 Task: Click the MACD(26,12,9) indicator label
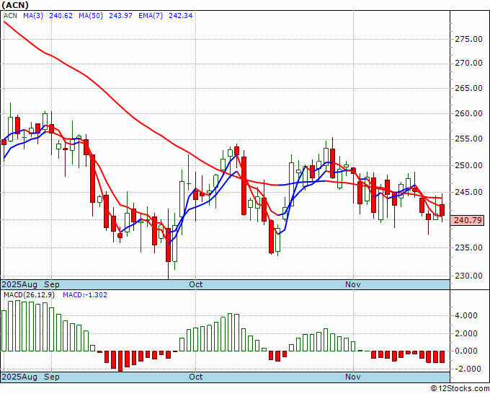[x=30, y=295]
